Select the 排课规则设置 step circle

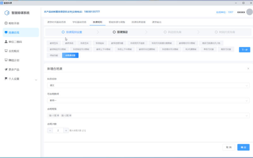coord(63,32)
